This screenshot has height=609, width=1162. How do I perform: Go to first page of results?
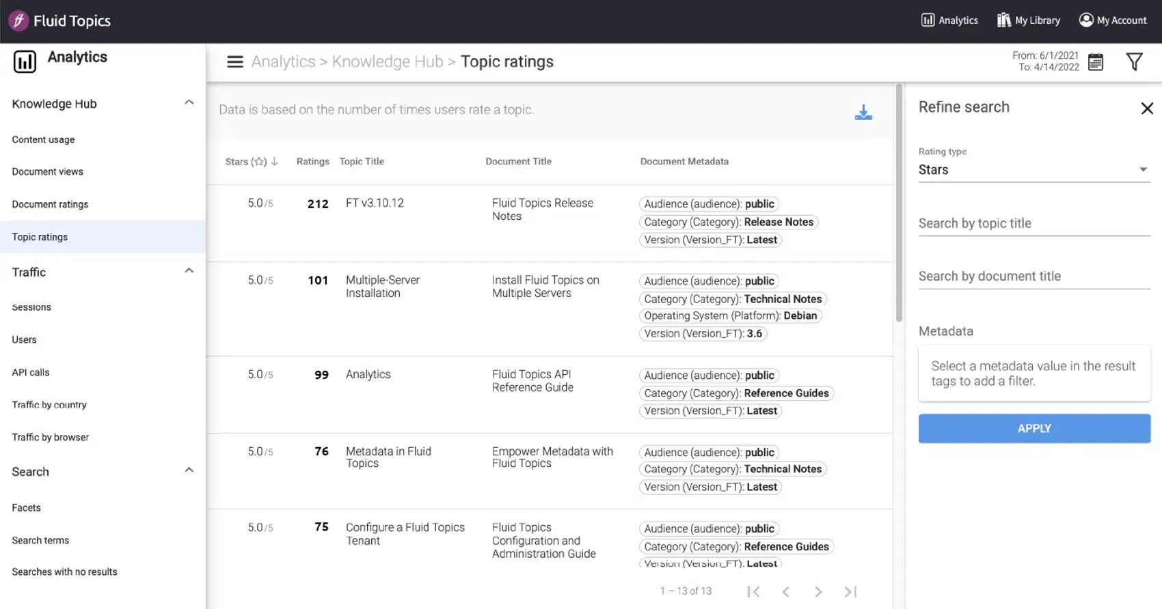[753, 592]
